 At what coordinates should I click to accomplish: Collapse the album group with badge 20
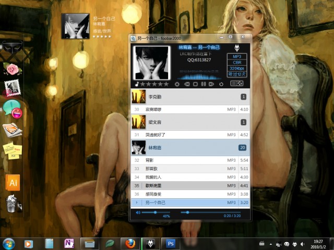pos(190,148)
